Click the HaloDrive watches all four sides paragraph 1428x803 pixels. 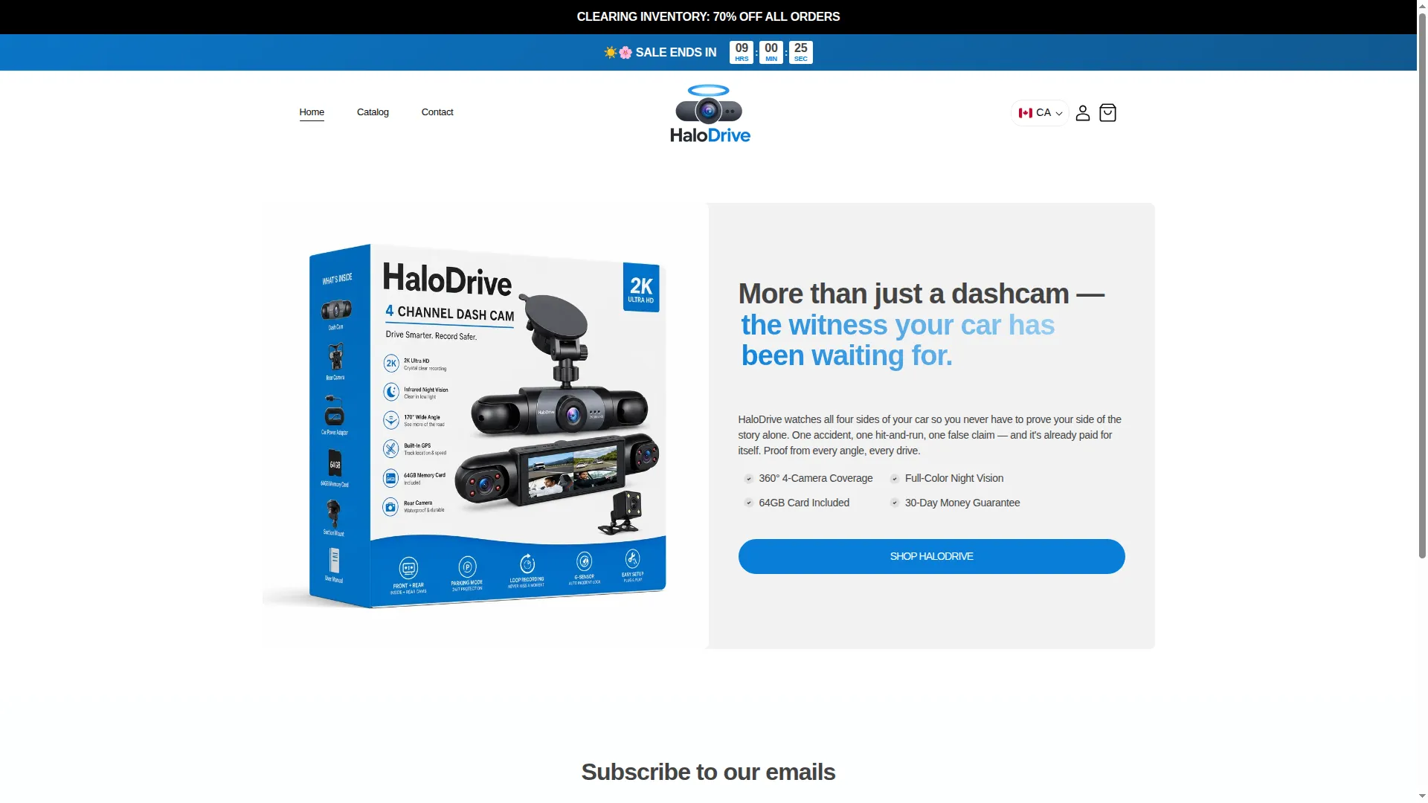click(930, 435)
